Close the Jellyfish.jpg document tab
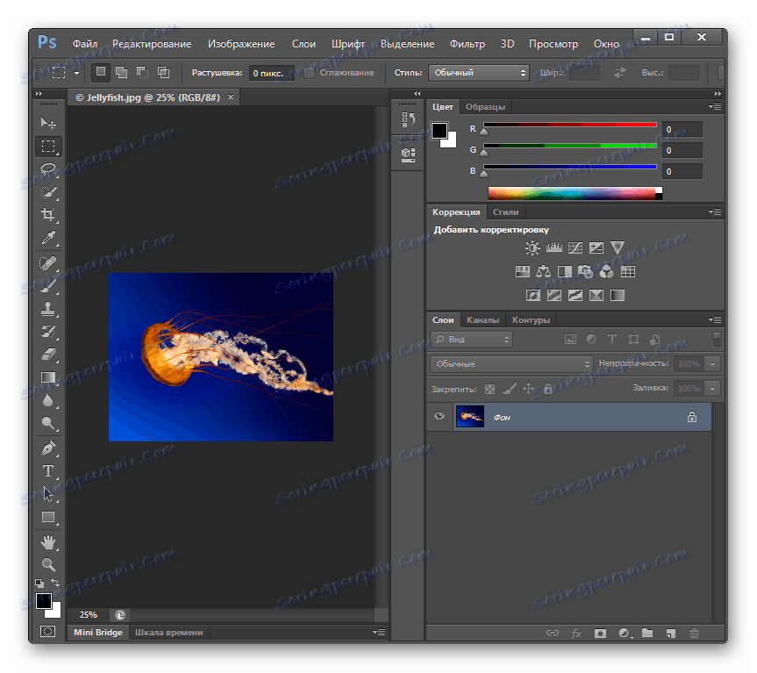This screenshot has height=673, width=757. pos(231,97)
